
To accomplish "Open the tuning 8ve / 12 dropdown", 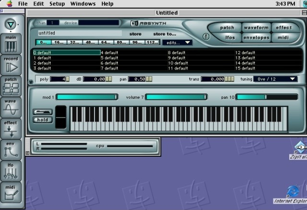I will (x=275, y=79).
